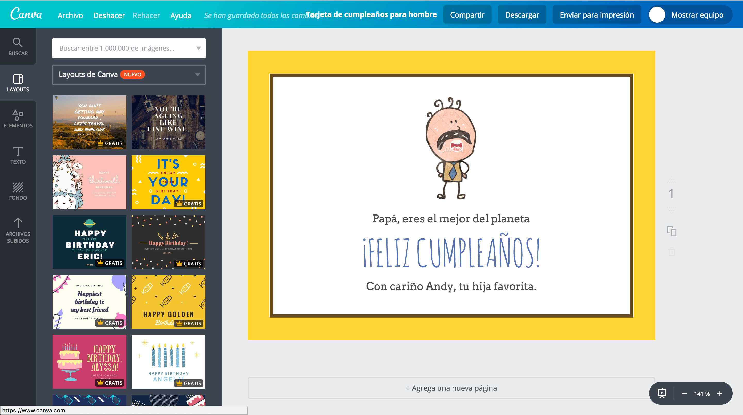Delete the page with trash icon

point(672,251)
